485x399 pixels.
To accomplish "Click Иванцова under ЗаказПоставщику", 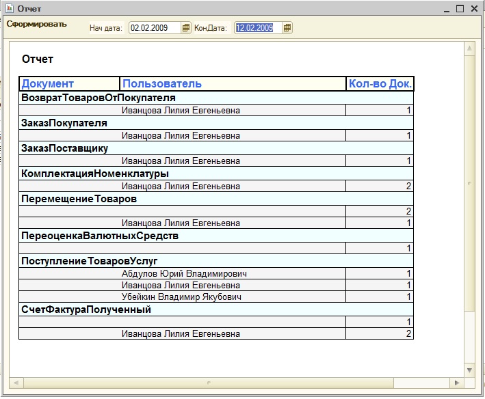I will click(181, 161).
